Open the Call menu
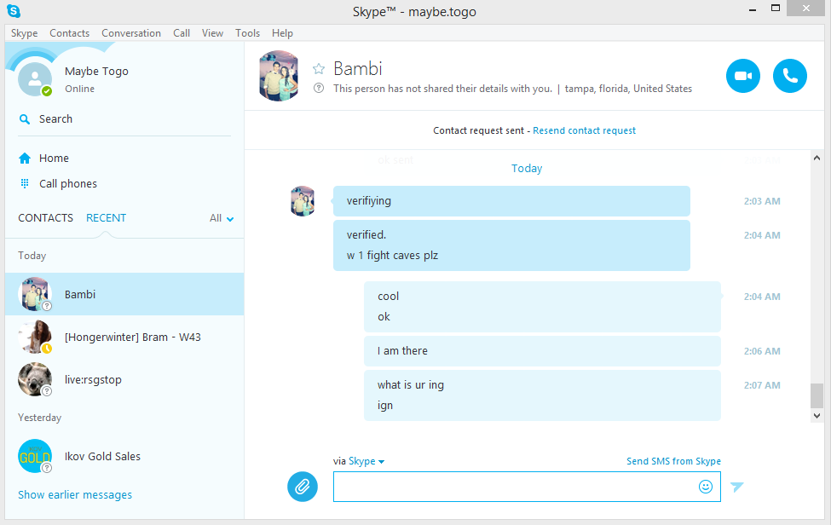831x525 pixels. 182,33
